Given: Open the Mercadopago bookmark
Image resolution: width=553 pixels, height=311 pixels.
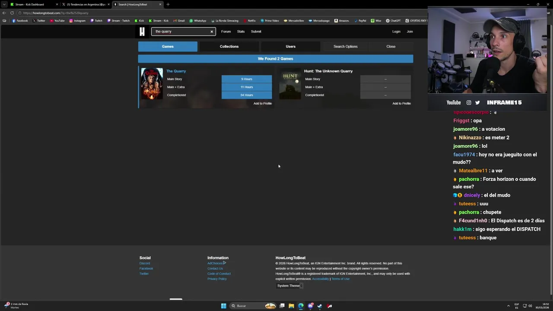Looking at the screenshot, I should click(x=319, y=21).
